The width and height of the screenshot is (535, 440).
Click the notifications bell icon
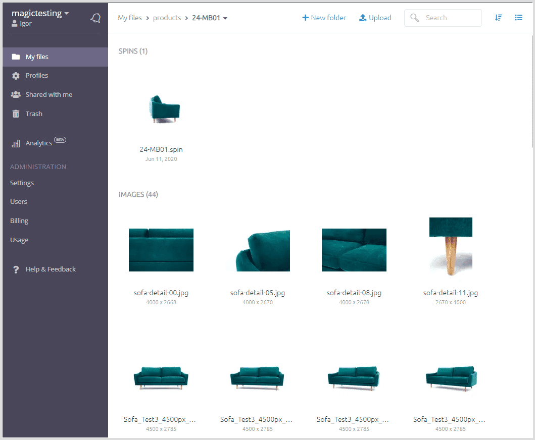[x=95, y=18]
